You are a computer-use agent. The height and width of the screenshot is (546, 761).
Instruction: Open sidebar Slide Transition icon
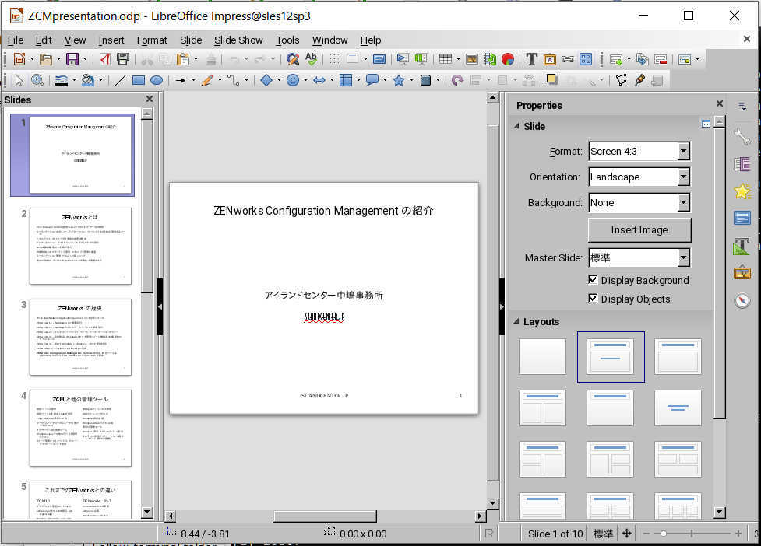click(x=742, y=164)
